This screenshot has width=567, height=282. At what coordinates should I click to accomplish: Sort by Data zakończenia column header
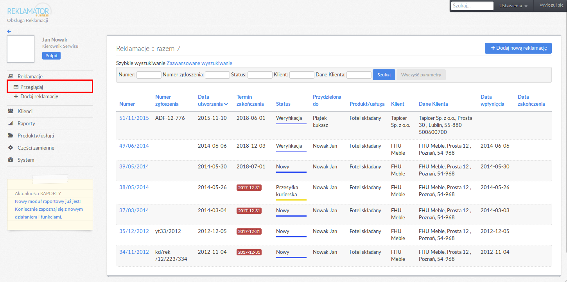tap(531, 100)
